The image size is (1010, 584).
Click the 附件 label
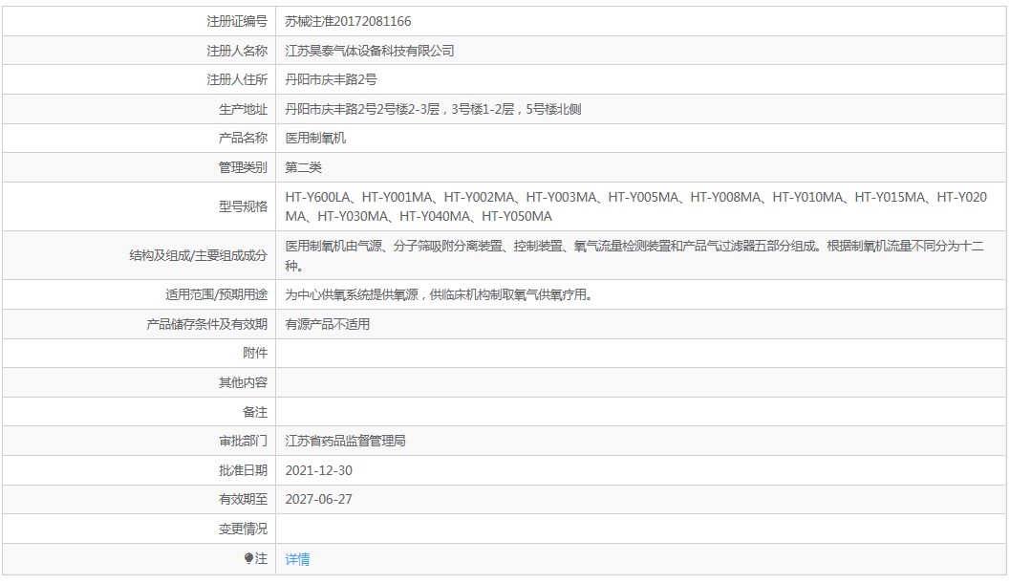click(255, 354)
